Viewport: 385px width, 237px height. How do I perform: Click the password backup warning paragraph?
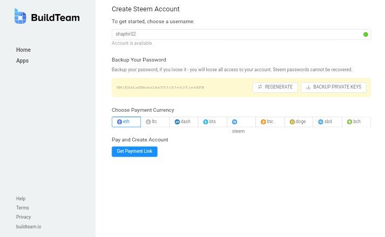(x=232, y=70)
